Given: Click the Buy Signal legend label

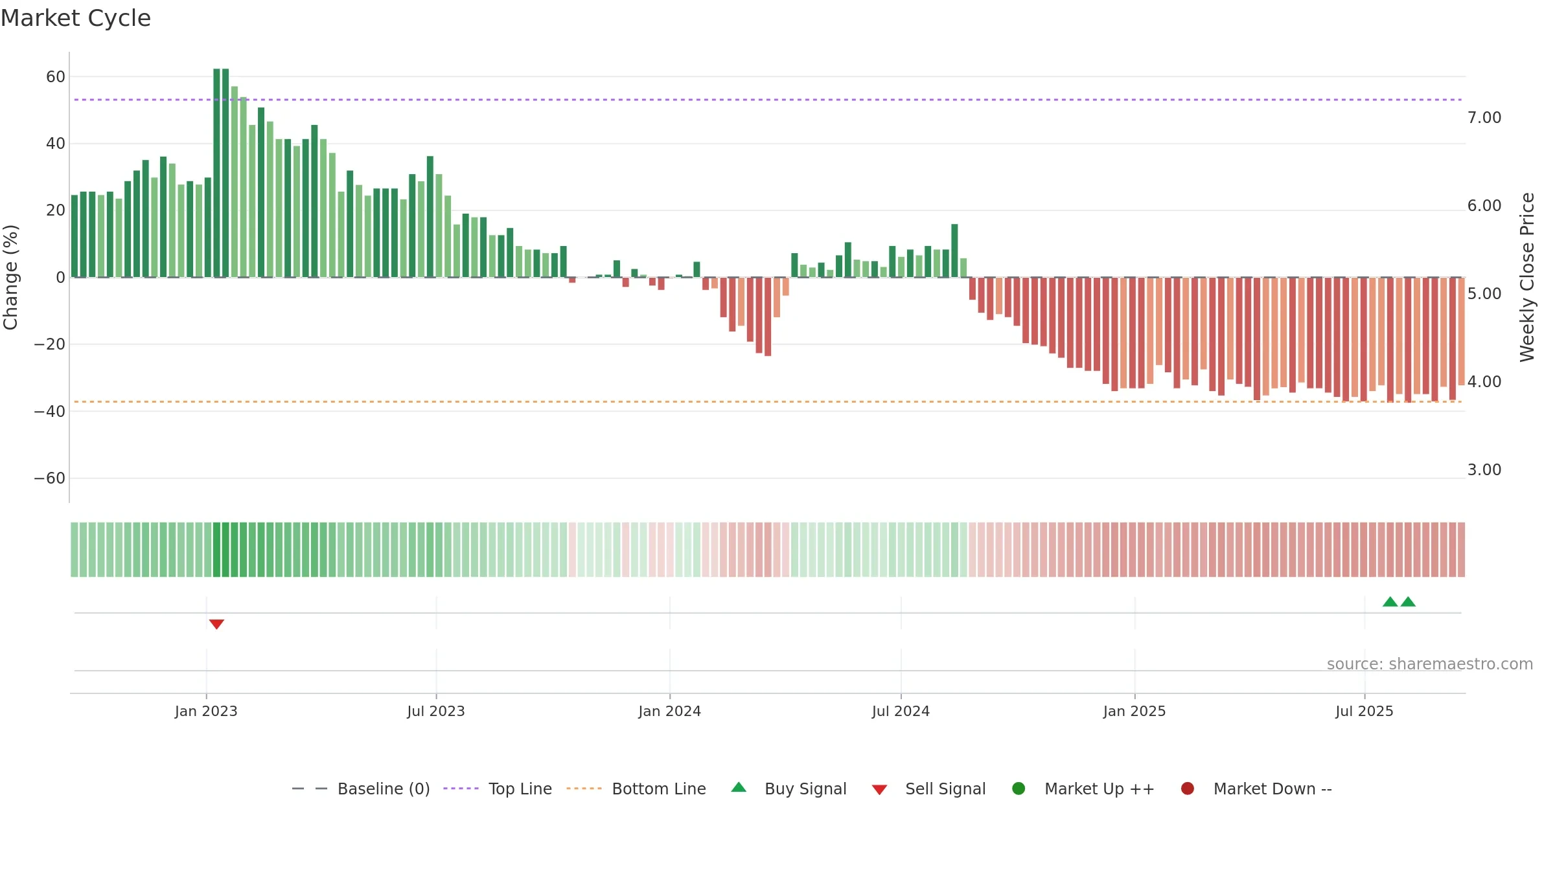Looking at the screenshot, I should (805, 789).
